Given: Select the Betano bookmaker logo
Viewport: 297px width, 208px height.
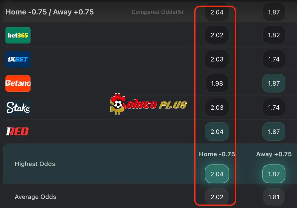Looking at the screenshot, I should click(x=18, y=84).
